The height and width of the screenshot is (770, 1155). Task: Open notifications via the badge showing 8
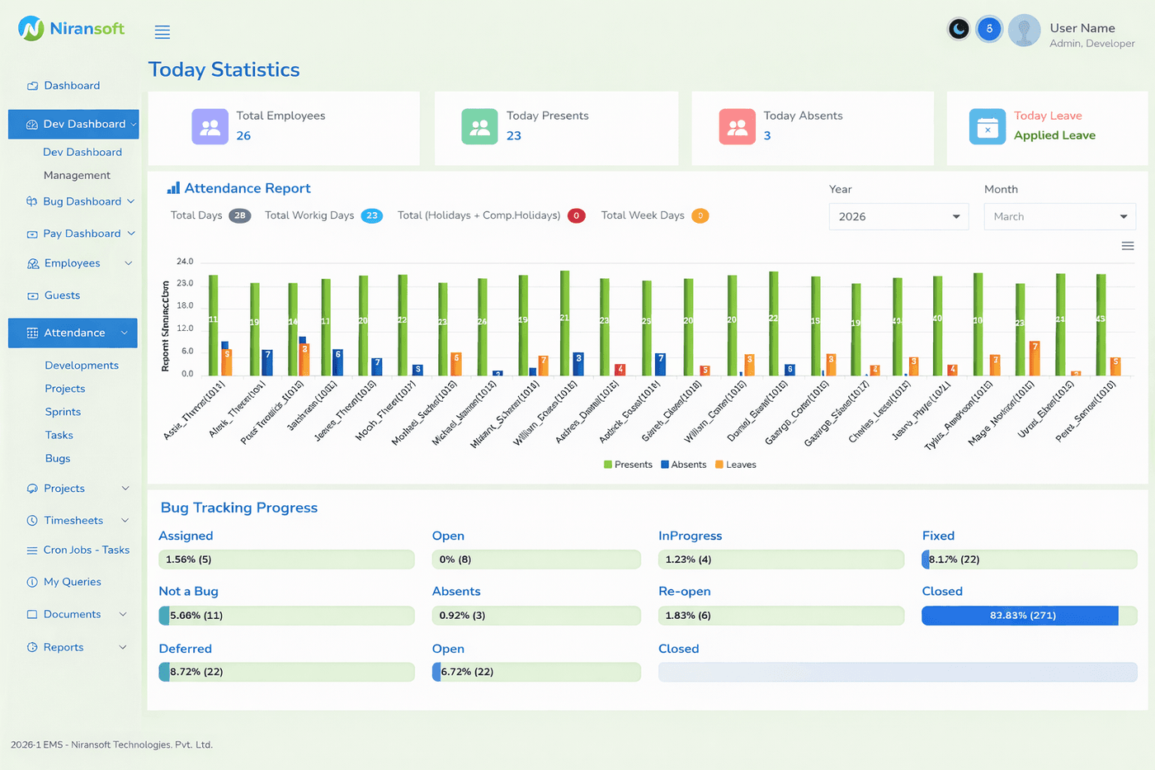coord(989,27)
